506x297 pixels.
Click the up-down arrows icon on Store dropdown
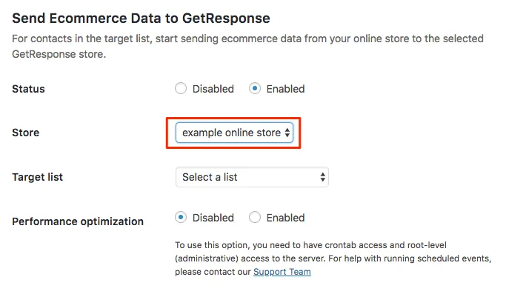(x=287, y=133)
